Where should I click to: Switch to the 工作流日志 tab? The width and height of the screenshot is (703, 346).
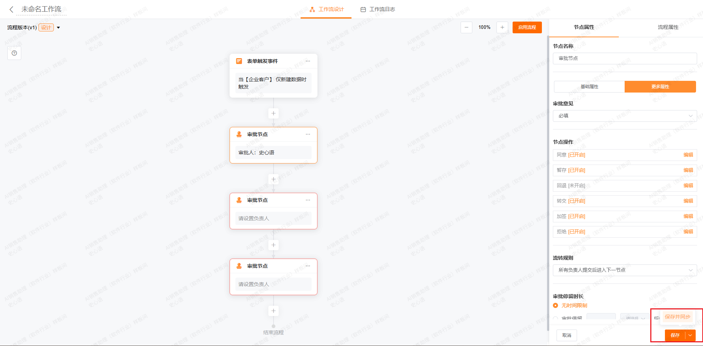tap(378, 10)
